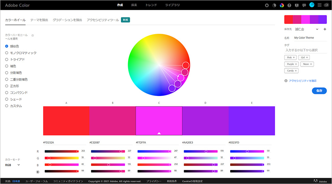Add the Candy tag
This screenshot has height=184, width=332.
(291, 71)
